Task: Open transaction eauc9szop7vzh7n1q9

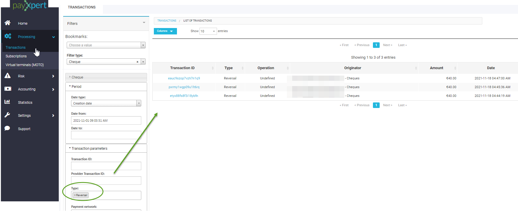Action: [184, 78]
